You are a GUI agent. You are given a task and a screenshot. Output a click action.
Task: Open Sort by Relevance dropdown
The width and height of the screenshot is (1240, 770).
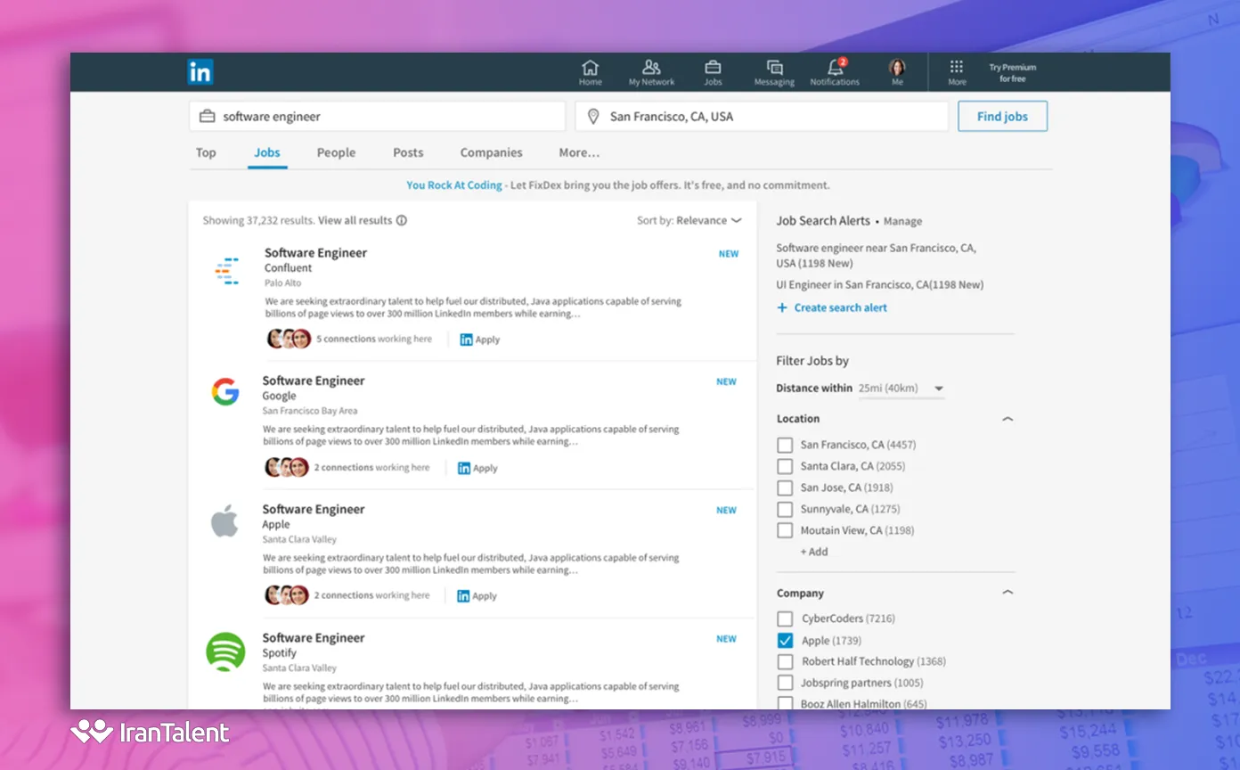(x=689, y=220)
